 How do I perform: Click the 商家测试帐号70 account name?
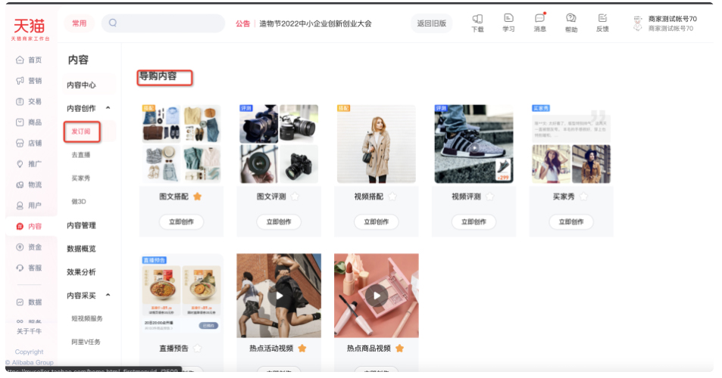pyautogui.click(x=672, y=19)
